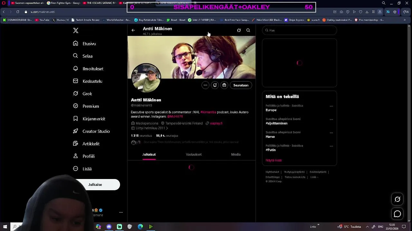
Task: View 56,9 t. seuraajaa followers list
Action: click(167, 136)
